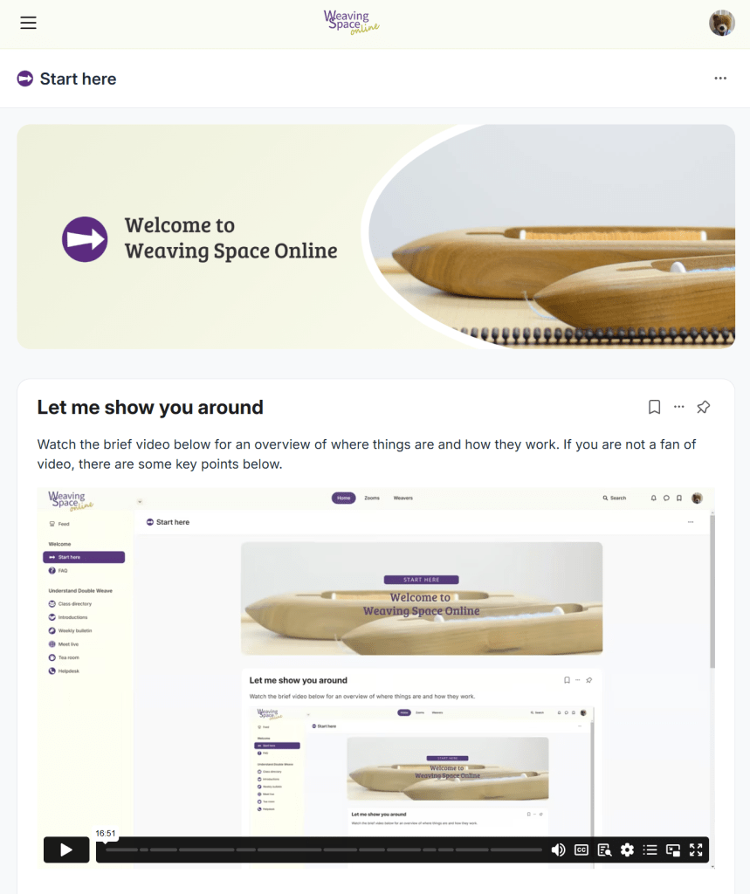Screen dimensions: 750x894
Task: Open Start here page options ellipsis
Action: [x=720, y=78]
